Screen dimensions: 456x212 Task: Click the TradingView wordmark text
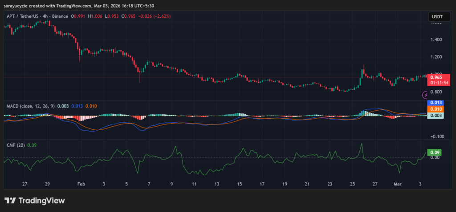coord(41,200)
